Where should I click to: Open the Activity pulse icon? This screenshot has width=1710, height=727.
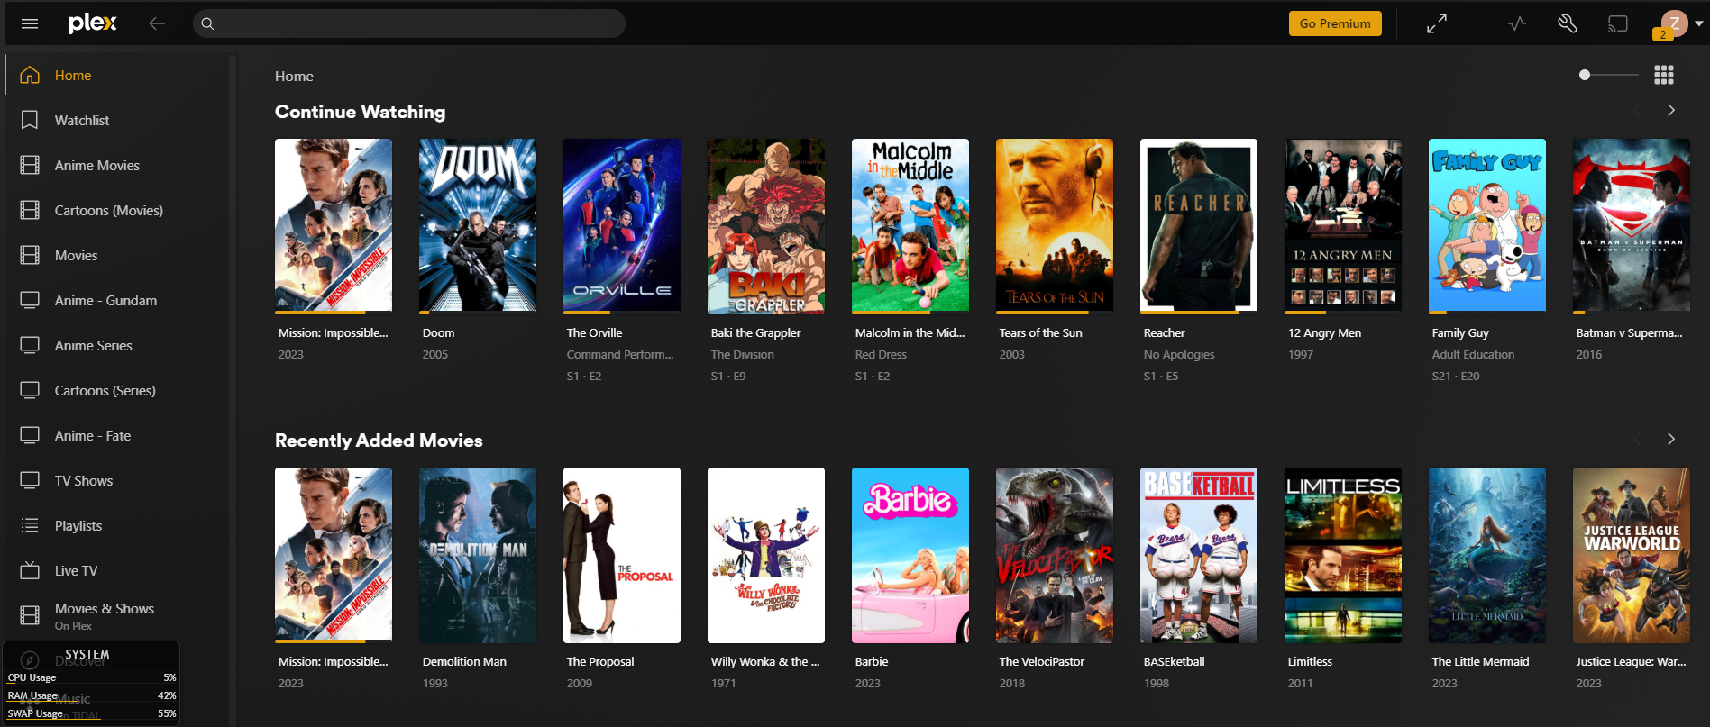pos(1517,23)
